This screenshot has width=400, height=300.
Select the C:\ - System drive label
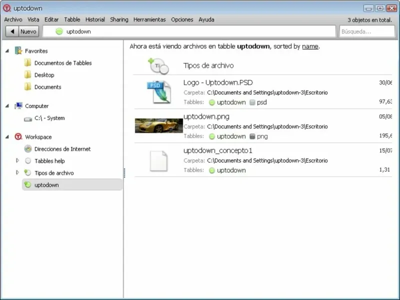click(x=49, y=118)
